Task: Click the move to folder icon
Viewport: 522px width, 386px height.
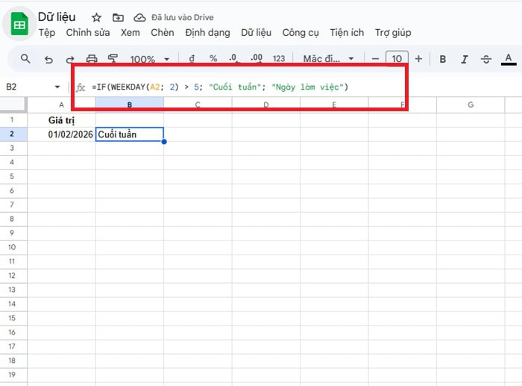Action: [x=119, y=17]
